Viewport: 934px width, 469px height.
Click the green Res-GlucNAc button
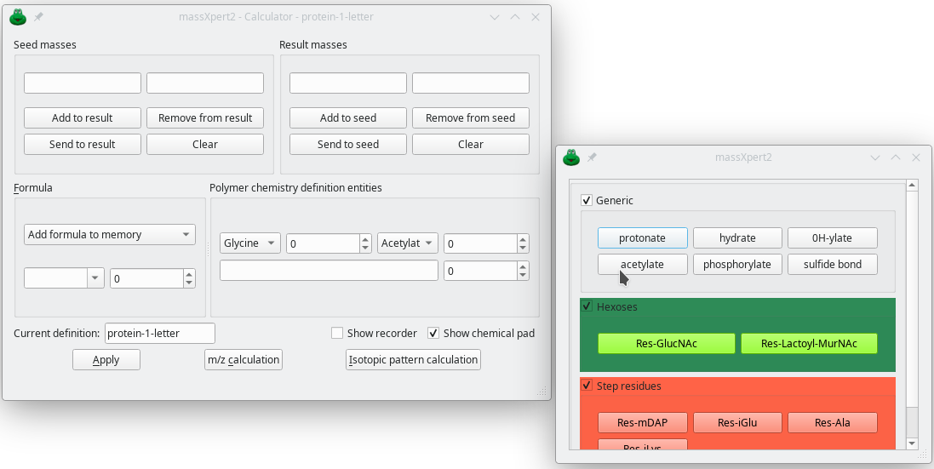pos(666,343)
